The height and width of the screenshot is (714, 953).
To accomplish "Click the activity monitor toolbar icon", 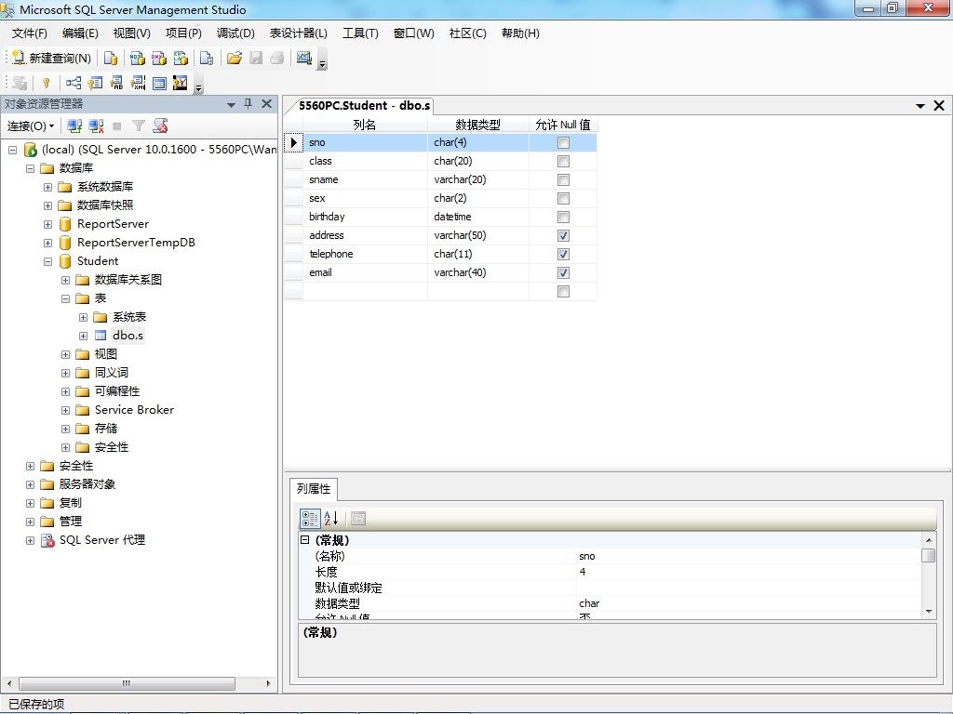I will (304, 59).
